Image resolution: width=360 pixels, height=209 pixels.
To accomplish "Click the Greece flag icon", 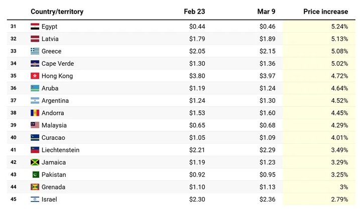I will (x=35, y=51).
